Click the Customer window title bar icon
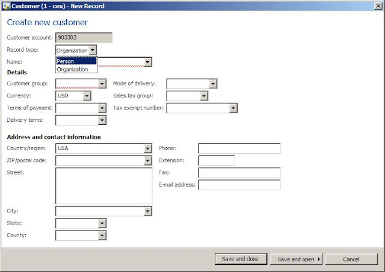The width and height of the screenshot is (385, 272). (6, 6)
